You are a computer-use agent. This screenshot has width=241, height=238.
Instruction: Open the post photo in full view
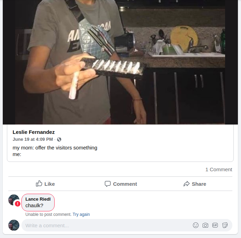click(120, 62)
